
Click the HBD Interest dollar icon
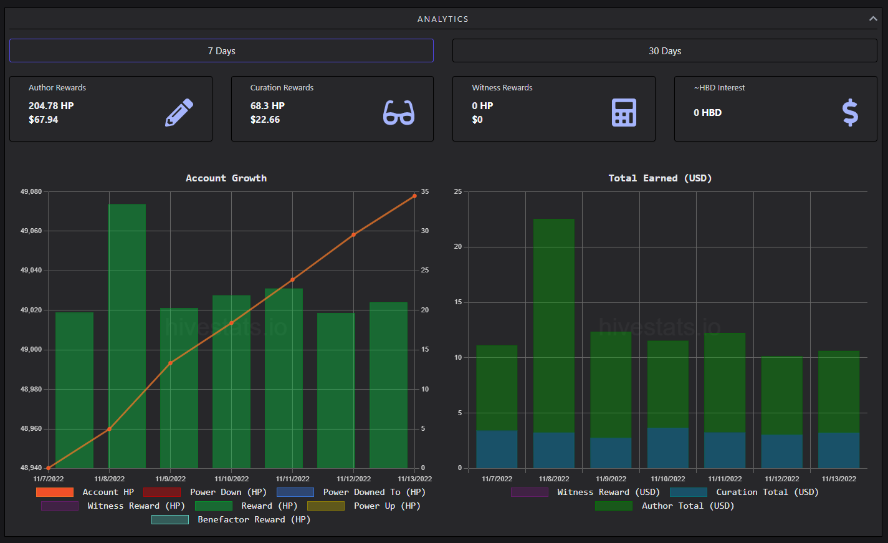click(850, 113)
